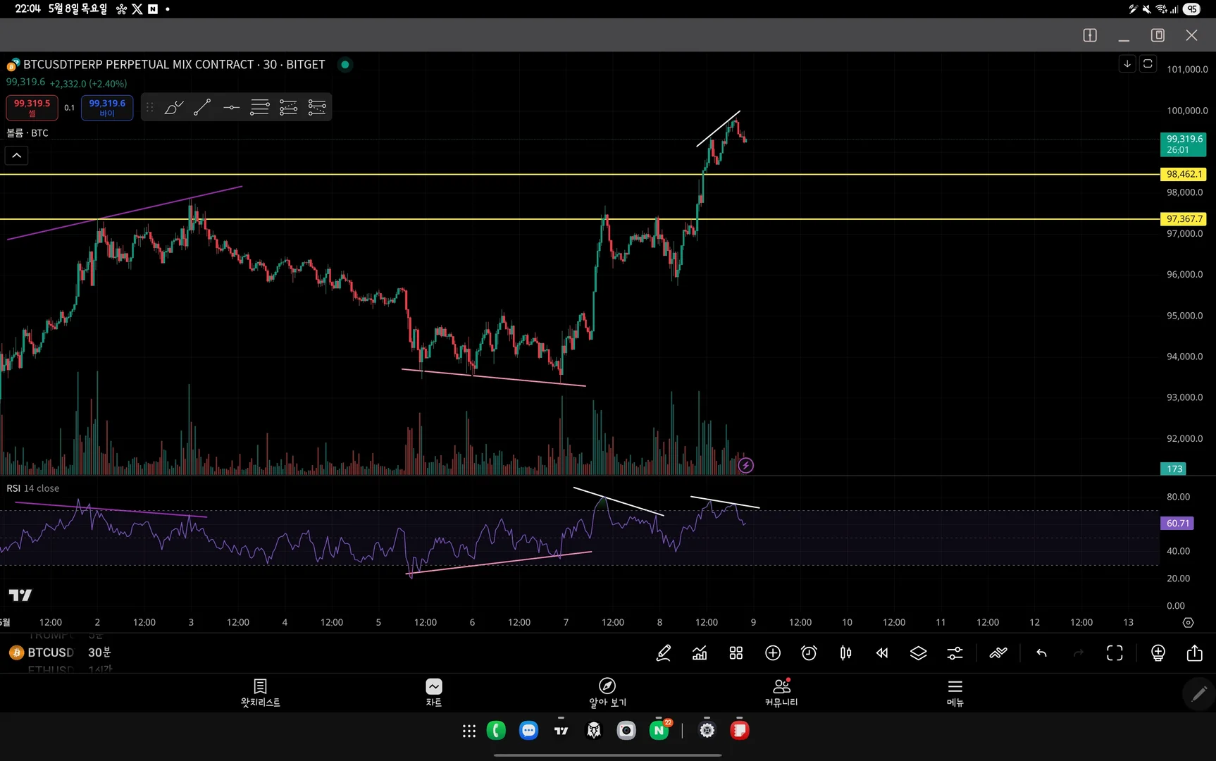
Task: Select the brush drawing tool
Action: pos(173,107)
